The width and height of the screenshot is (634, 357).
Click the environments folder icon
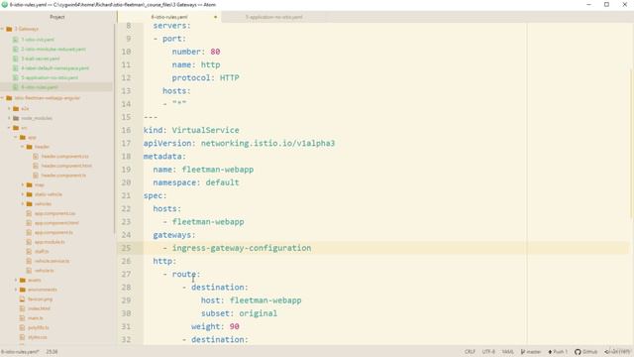[x=23, y=290]
